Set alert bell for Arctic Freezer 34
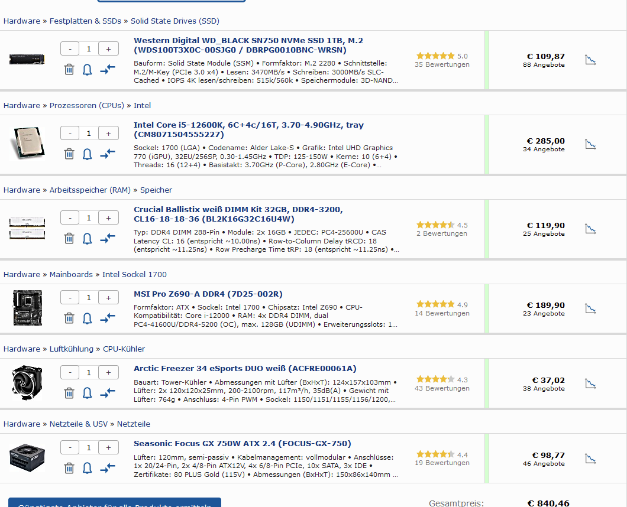 87,393
